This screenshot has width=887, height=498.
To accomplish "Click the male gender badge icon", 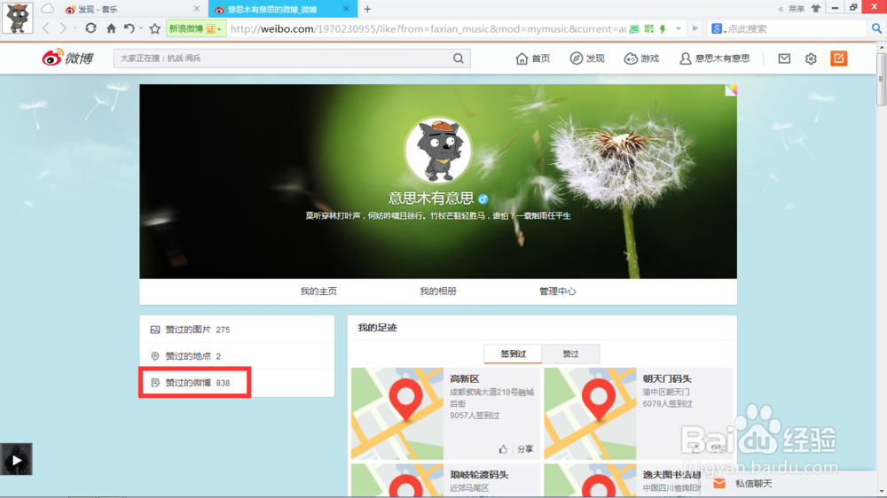I will click(483, 199).
